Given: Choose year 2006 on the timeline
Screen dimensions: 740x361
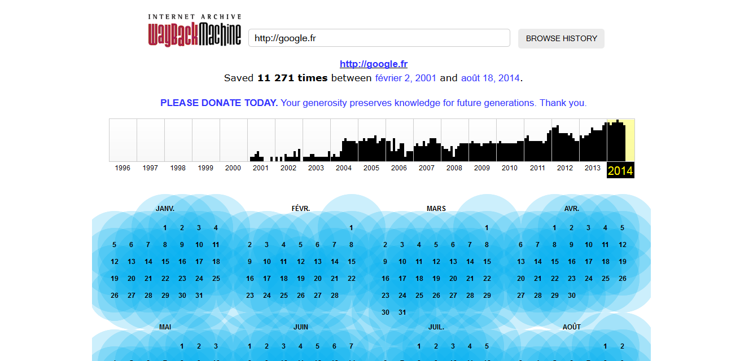Looking at the screenshot, I should pyautogui.click(x=399, y=168).
